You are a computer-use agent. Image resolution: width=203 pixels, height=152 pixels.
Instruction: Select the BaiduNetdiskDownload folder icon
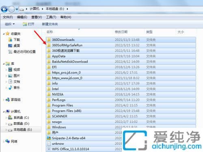click(49, 61)
